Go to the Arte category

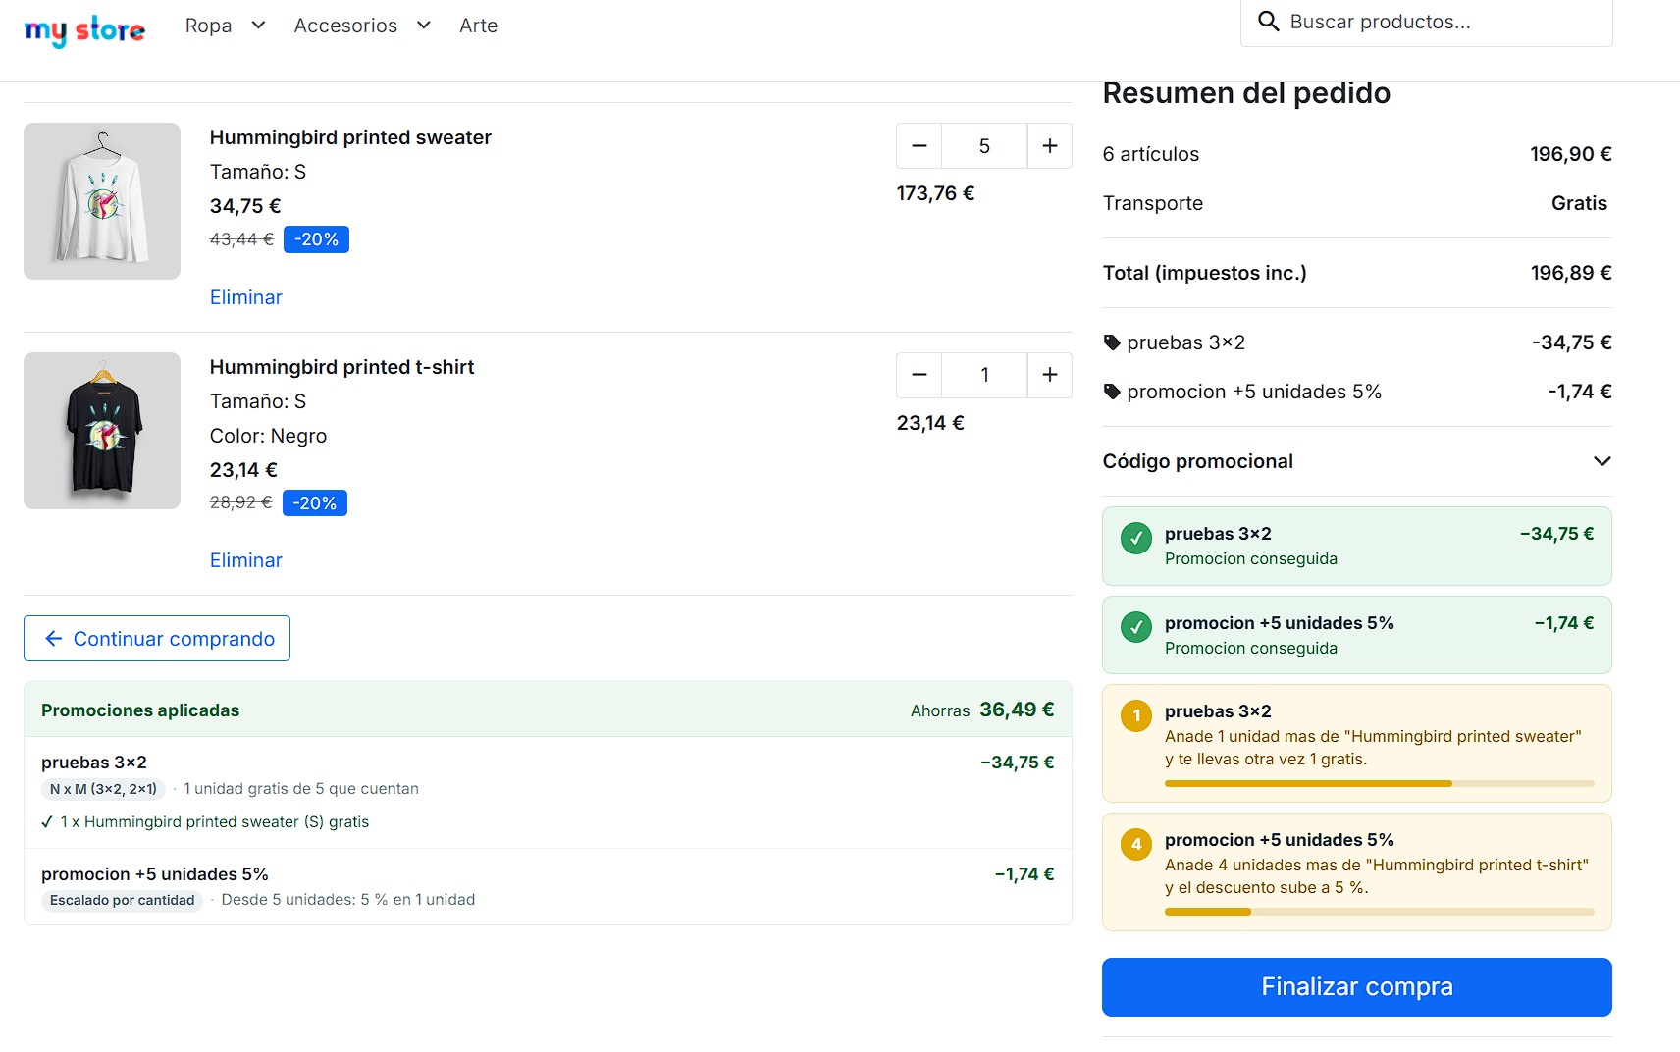(x=479, y=26)
